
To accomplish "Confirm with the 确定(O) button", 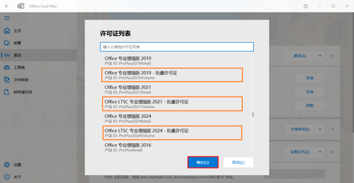I will point(203,162).
